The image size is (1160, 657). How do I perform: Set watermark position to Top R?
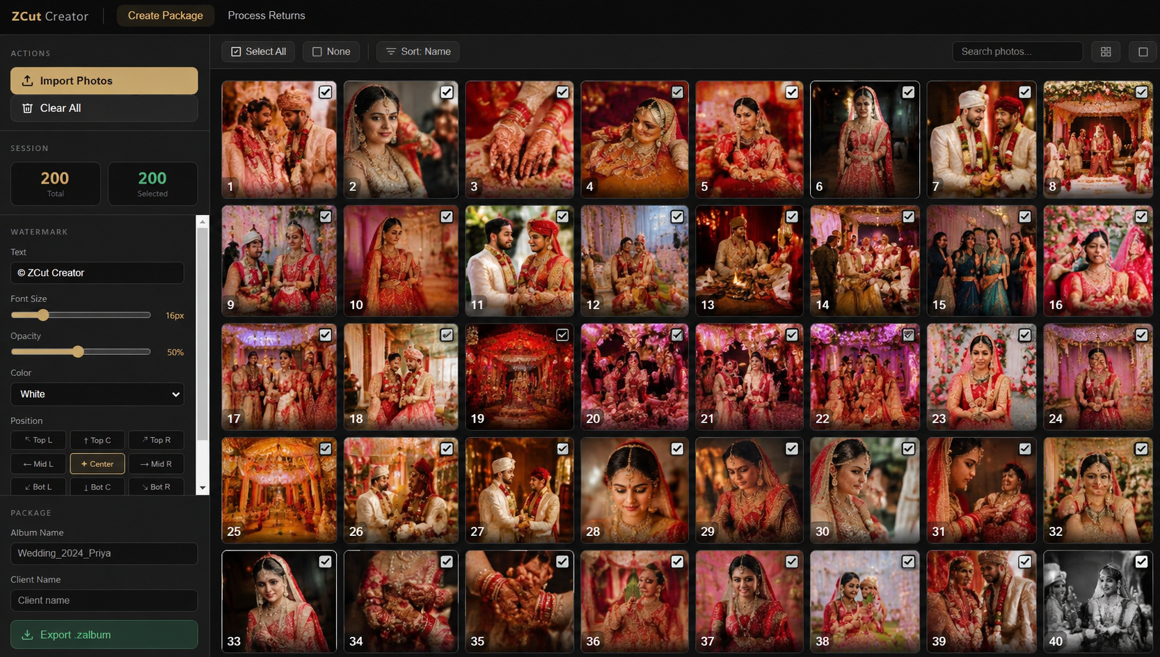point(156,440)
